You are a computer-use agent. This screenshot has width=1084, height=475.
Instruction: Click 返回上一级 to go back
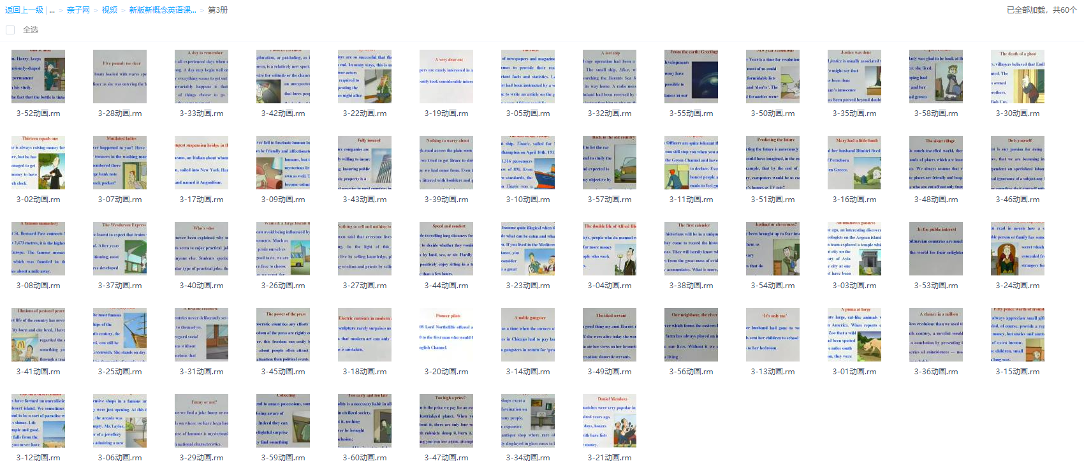(x=24, y=10)
